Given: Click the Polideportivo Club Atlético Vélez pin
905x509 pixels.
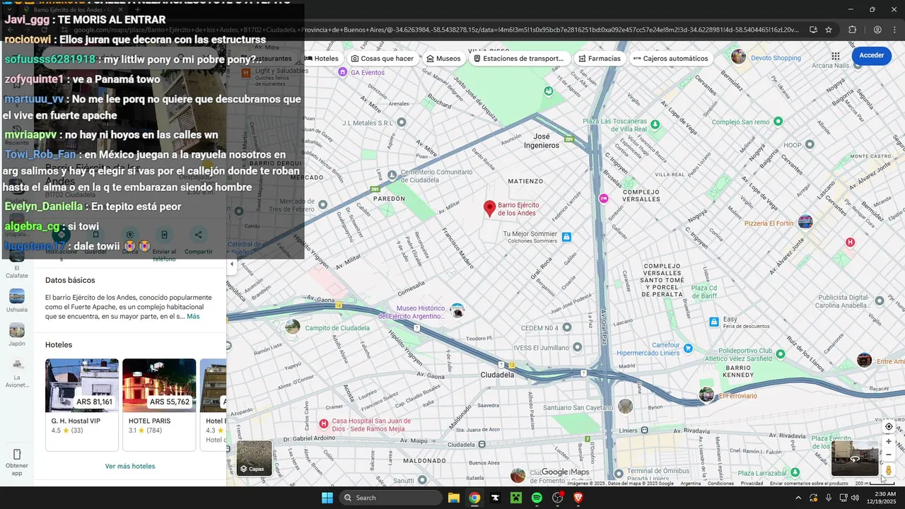Looking at the screenshot, I should pos(781,353).
